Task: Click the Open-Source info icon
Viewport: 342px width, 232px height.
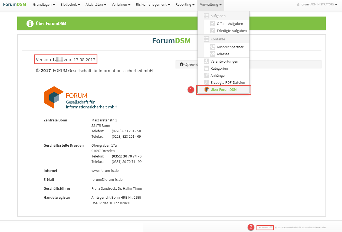Action: 182,65
